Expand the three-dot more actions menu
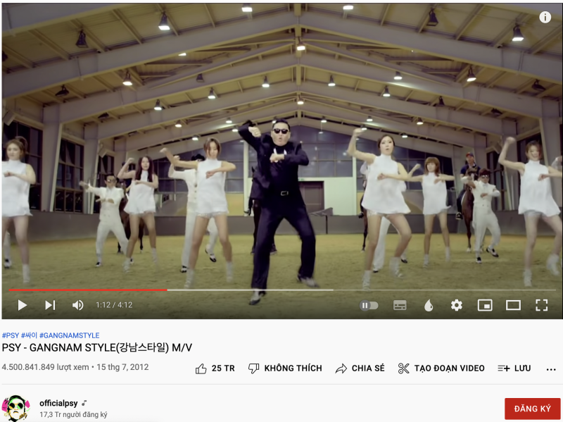Screen dimensions: 563x422 (x=551, y=369)
